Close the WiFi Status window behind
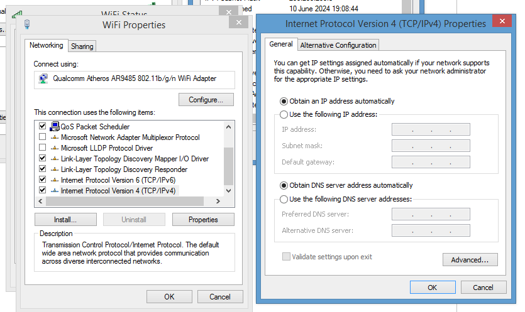The image size is (525, 312). [x=229, y=11]
